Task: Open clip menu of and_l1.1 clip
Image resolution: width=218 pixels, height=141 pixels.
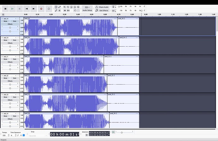Action: [x=137, y=56]
